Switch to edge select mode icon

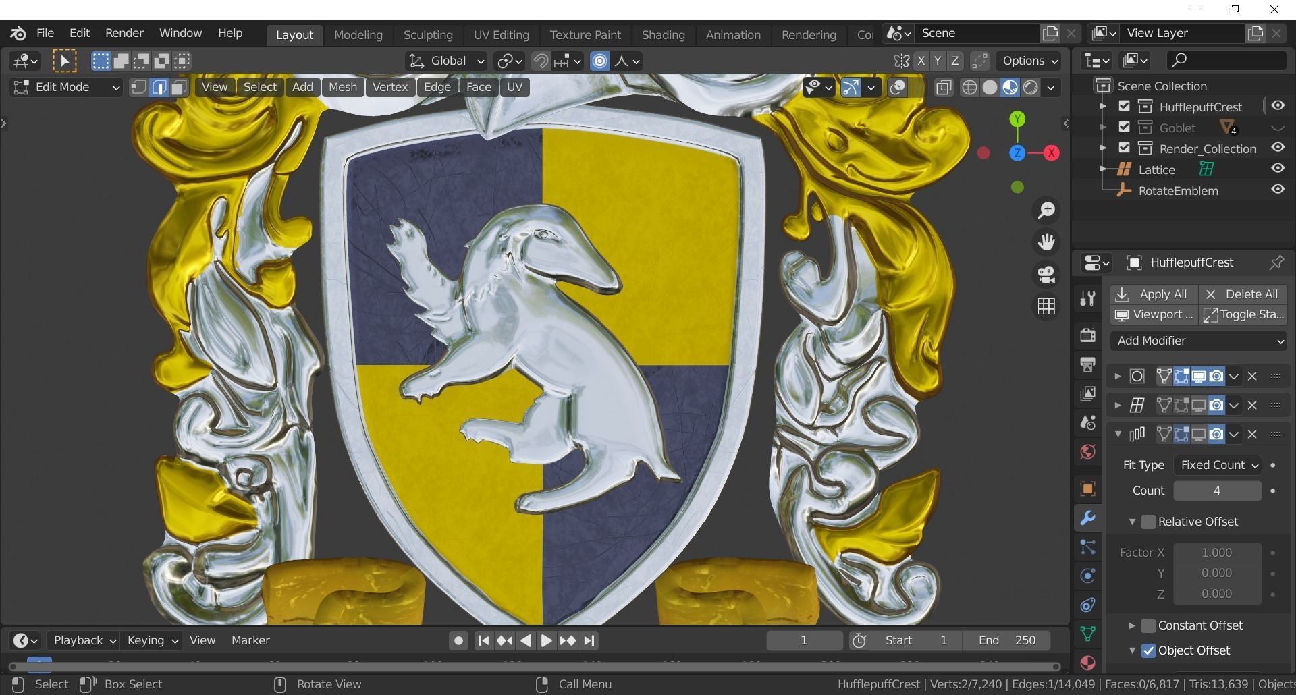(x=159, y=87)
